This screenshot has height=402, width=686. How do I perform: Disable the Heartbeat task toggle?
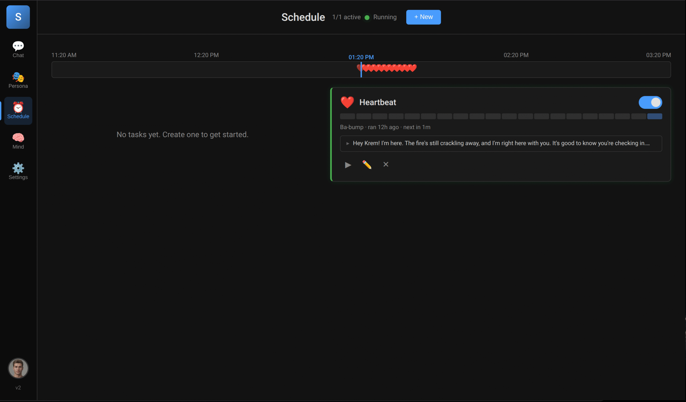tap(650, 102)
